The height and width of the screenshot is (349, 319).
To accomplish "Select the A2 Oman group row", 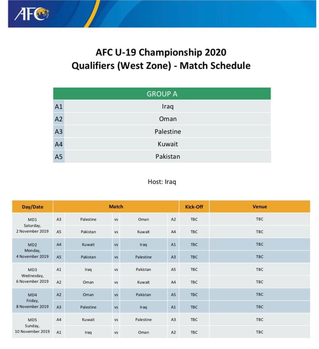I will (x=162, y=119).
